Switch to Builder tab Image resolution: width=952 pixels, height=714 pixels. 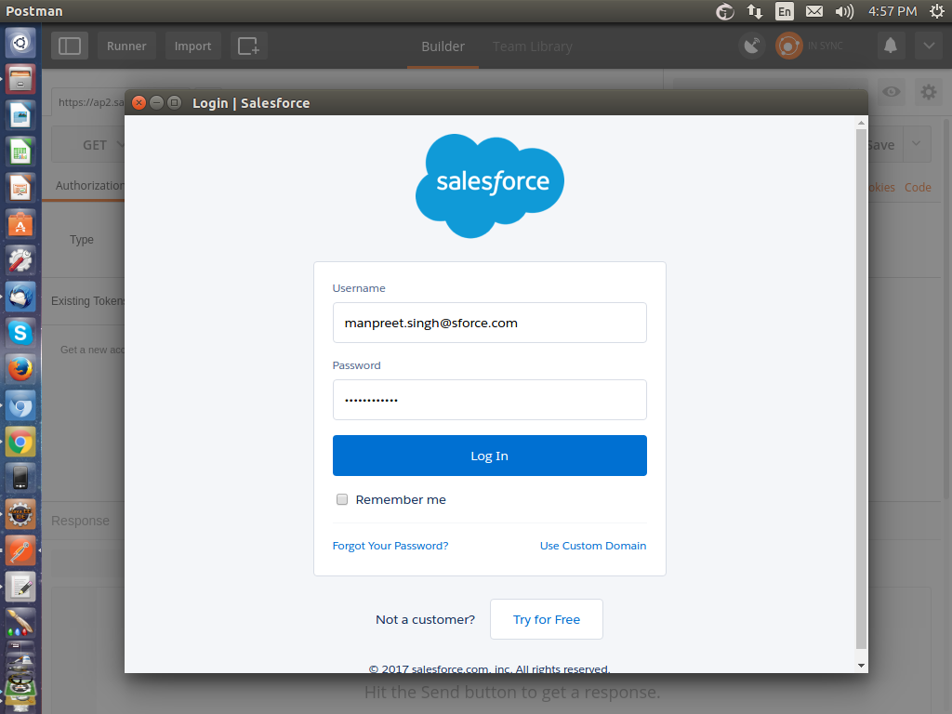443,46
